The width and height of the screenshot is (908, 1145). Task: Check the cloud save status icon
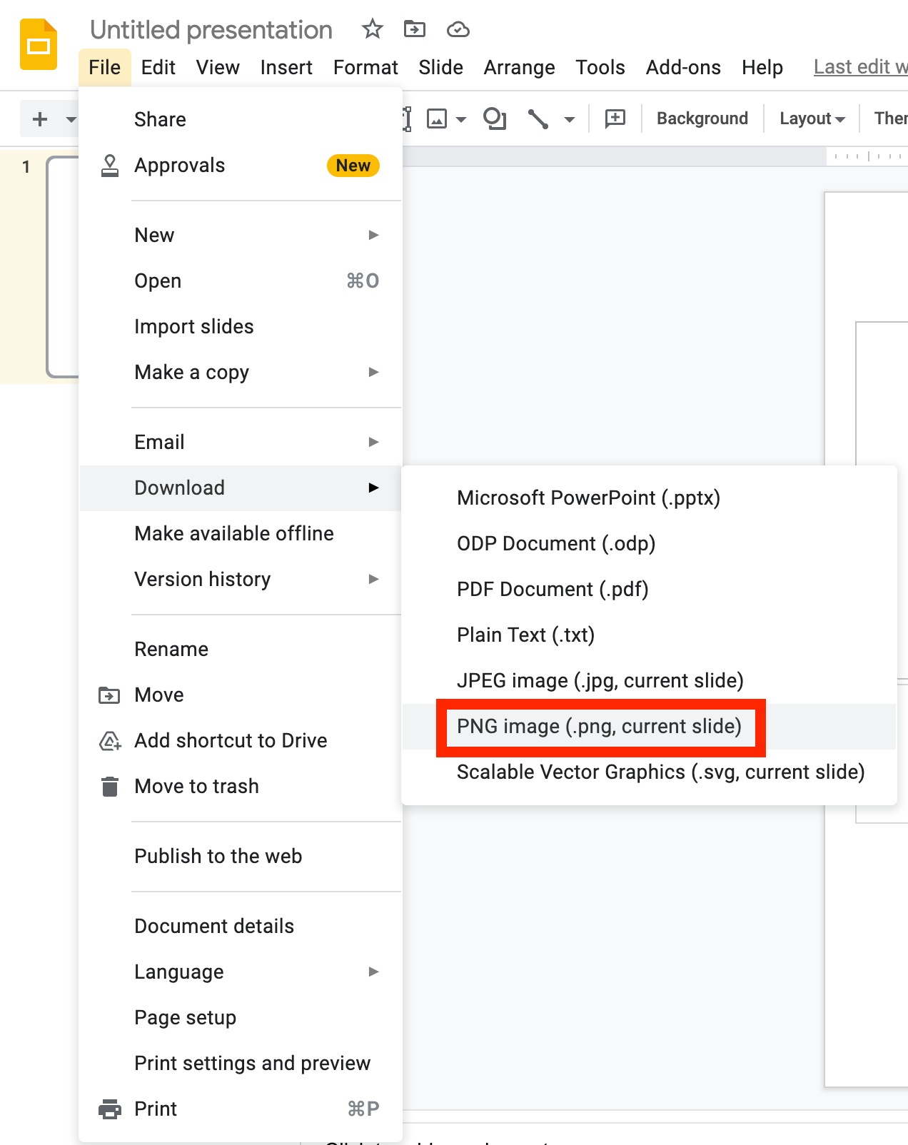(x=458, y=29)
